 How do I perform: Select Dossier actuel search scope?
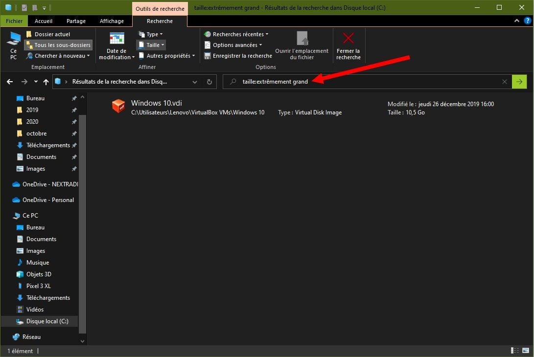point(48,34)
